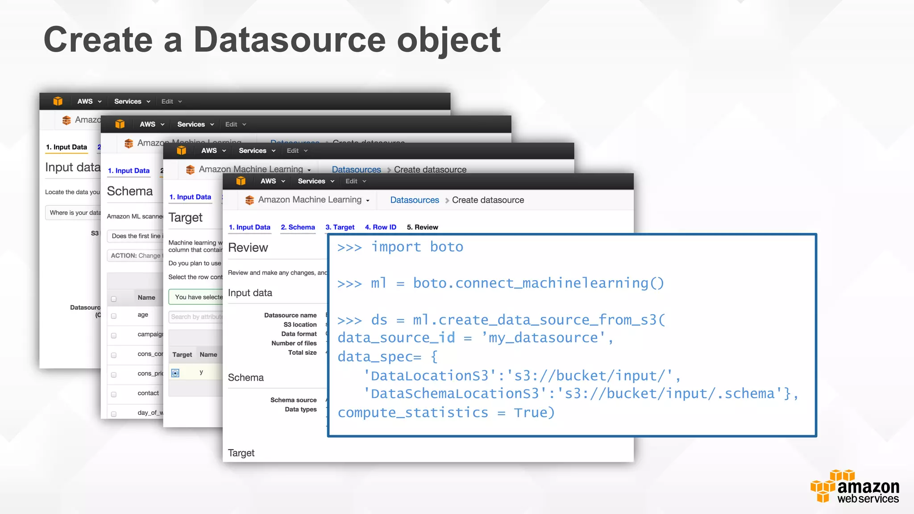Click the Review heading
The height and width of the screenshot is (514, 914).
(x=248, y=248)
